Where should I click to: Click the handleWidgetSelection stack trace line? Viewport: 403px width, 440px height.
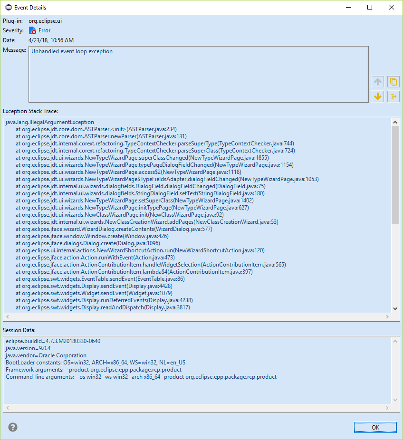pos(151,265)
